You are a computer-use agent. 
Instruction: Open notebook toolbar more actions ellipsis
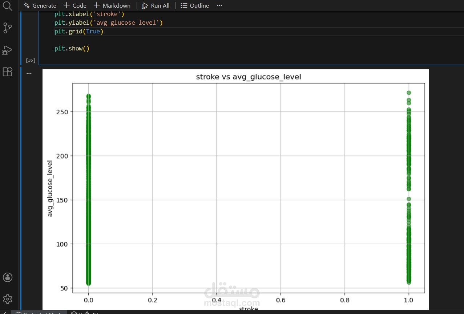tap(219, 6)
